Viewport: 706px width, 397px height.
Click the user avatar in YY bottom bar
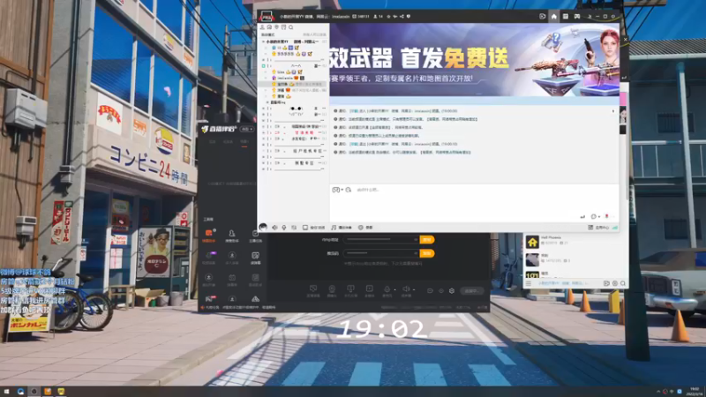click(263, 227)
